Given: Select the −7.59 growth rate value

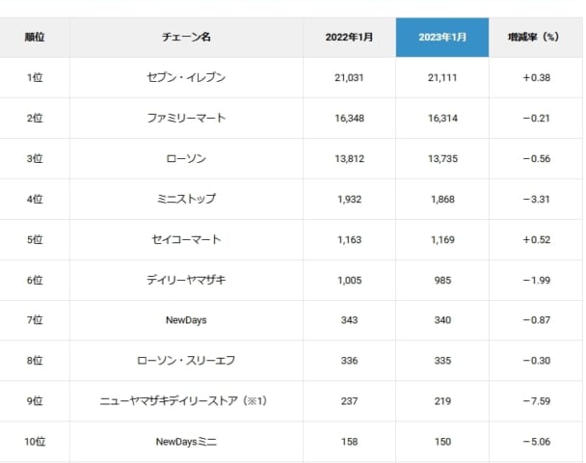Looking at the screenshot, I should click(535, 401).
